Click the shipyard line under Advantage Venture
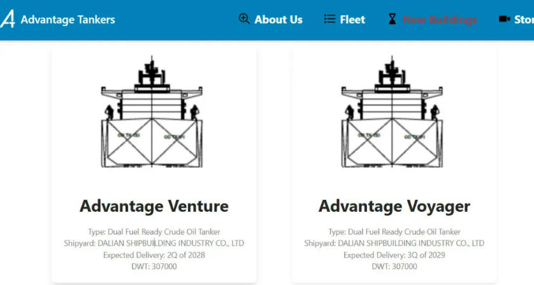This screenshot has width=534, height=285. [154, 243]
